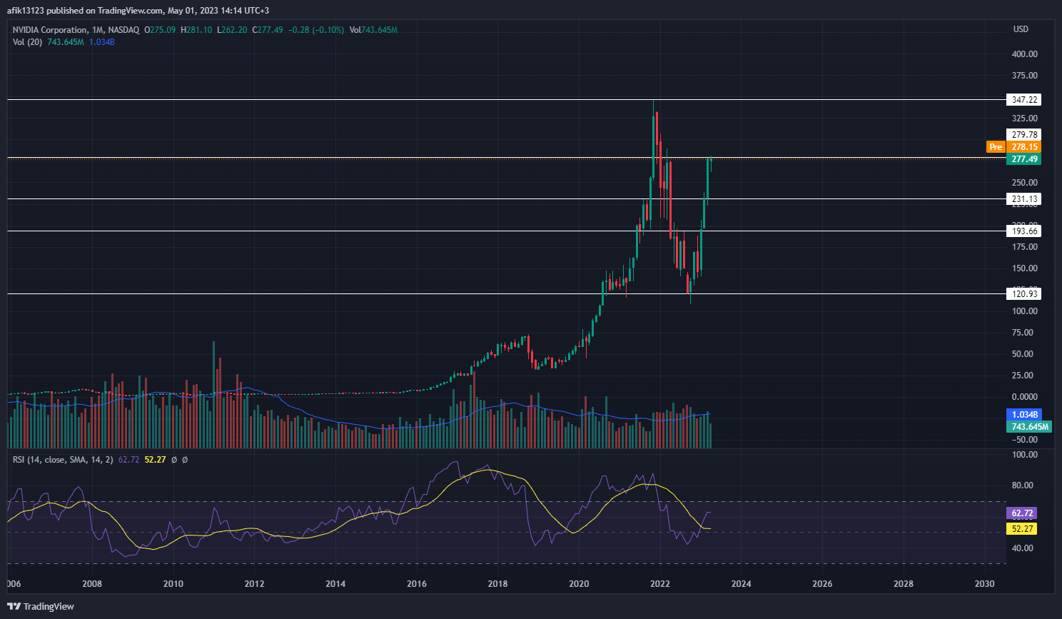Click the orange Pre market badge
The height and width of the screenshot is (619, 1062).
pyautogui.click(x=996, y=147)
